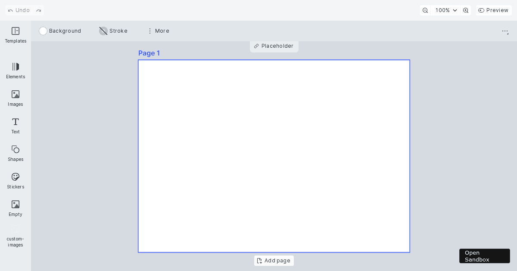Click the zoom in magnifier icon
This screenshot has width=517, height=271.
pos(466,10)
